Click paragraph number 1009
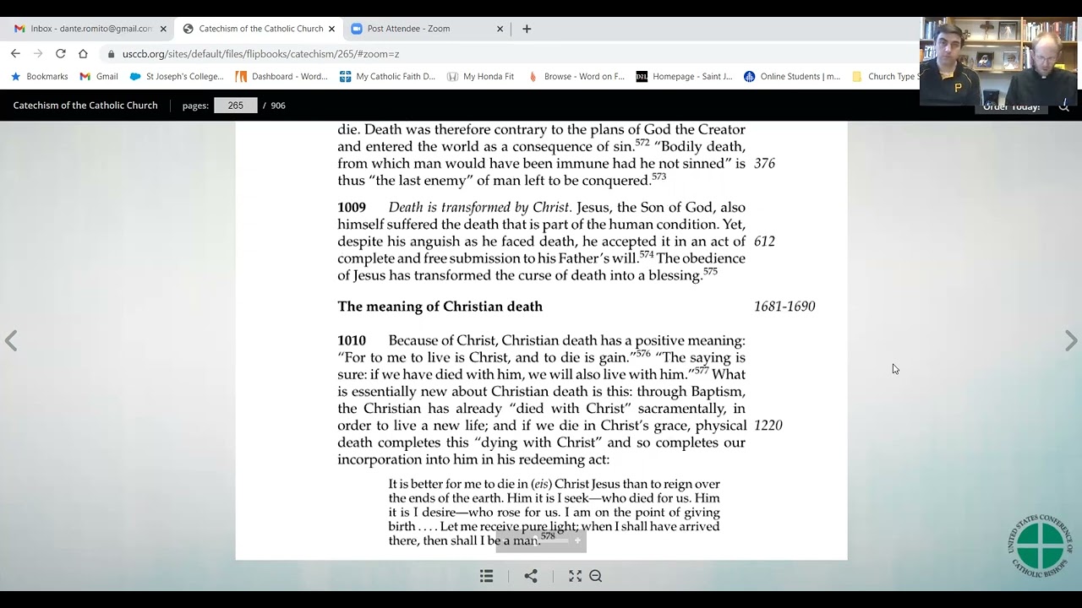1082x608 pixels. click(352, 207)
